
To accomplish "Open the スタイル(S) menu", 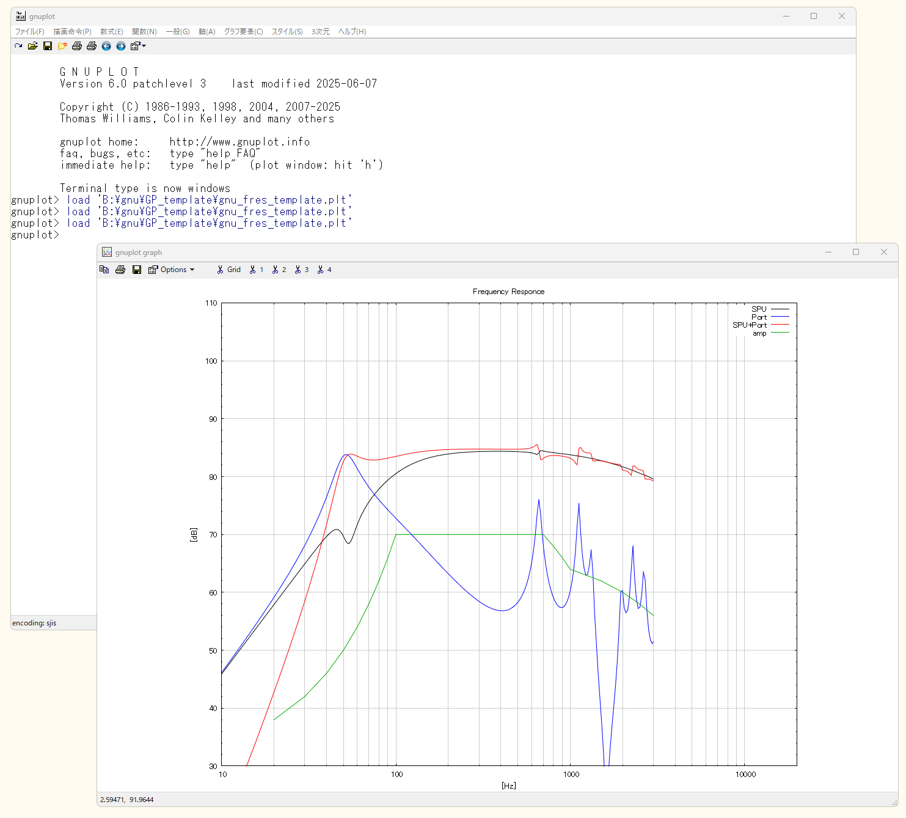I will [287, 32].
